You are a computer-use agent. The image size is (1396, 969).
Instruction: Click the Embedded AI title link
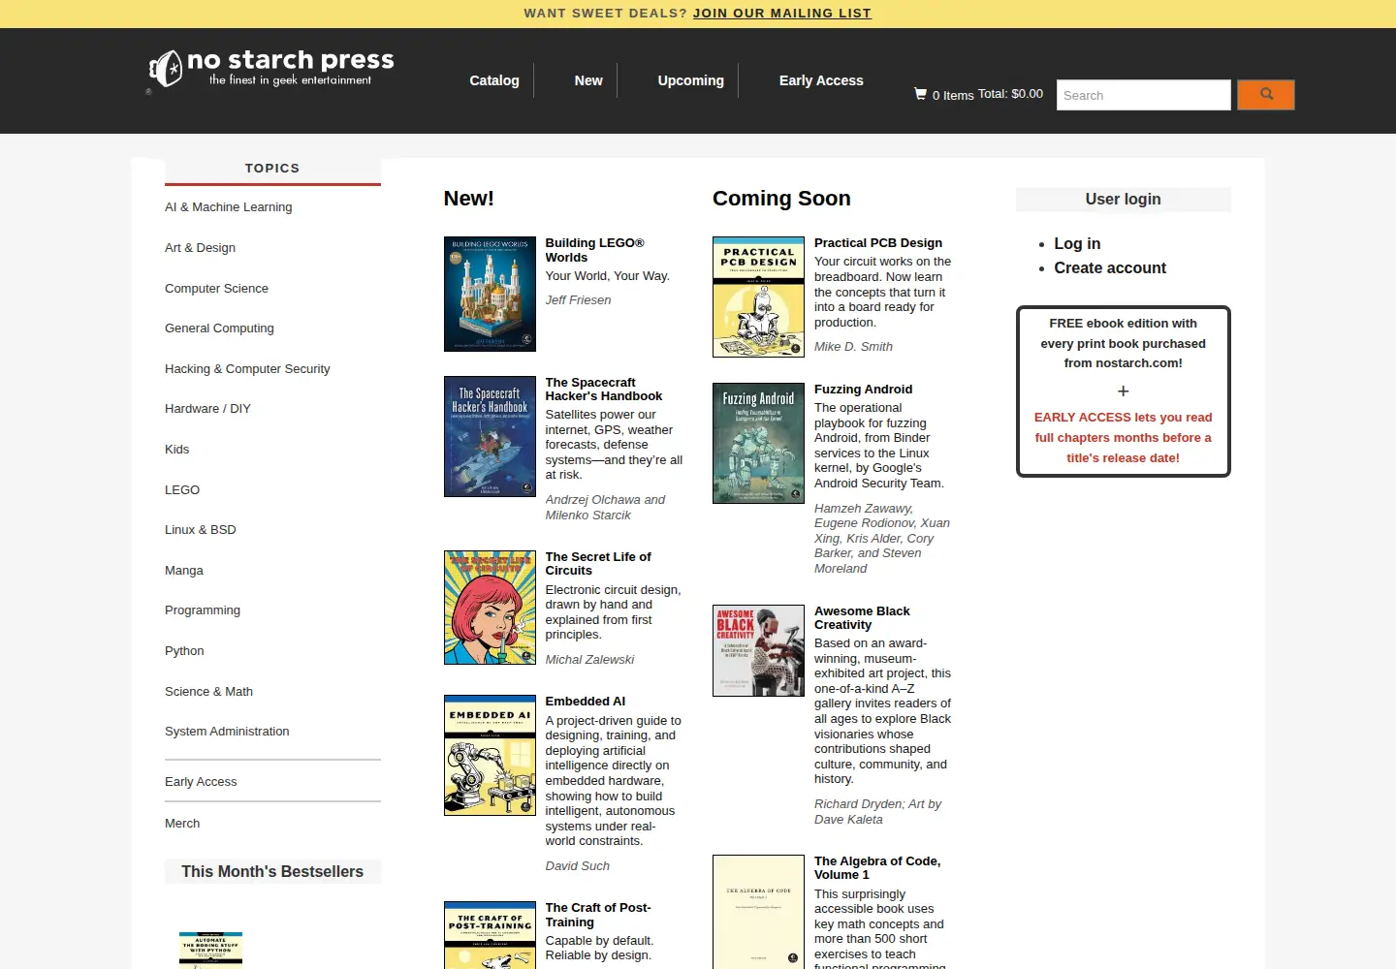[585, 702]
